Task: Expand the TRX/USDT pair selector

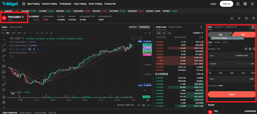Action: 23,17
